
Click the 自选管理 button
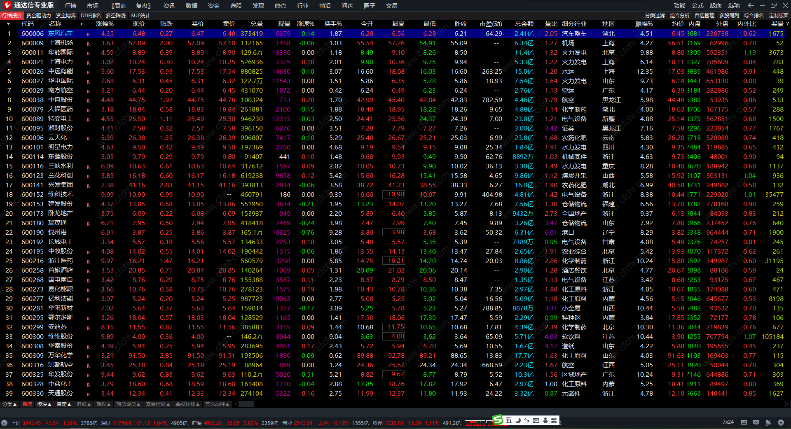(704, 16)
